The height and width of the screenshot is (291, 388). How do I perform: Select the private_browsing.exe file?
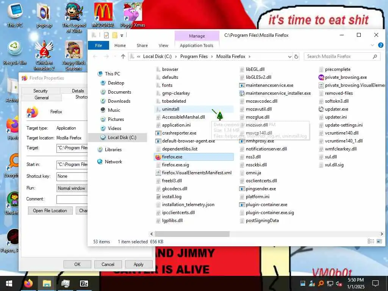click(343, 77)
